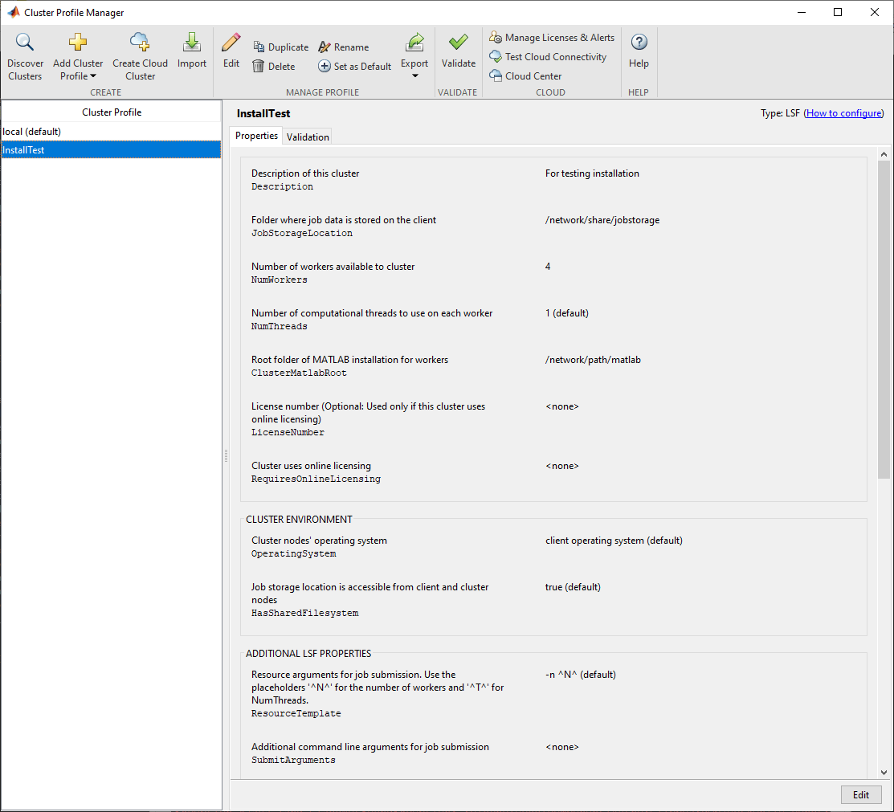
Task: Click 'client operating system (default)' value
Action: 614,541
